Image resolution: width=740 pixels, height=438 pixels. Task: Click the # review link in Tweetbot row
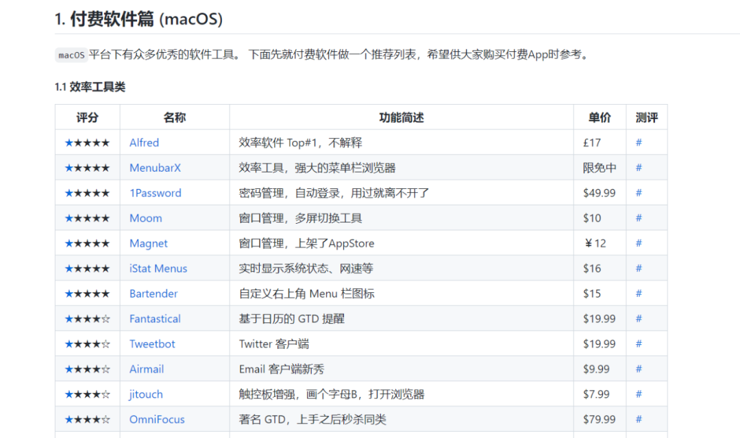pos(639,344)
